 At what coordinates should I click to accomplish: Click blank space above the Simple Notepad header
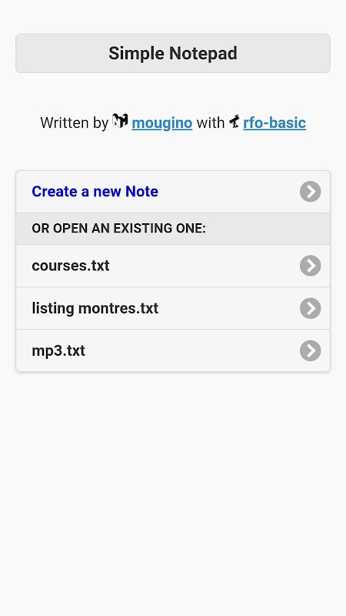coord(173,15)
